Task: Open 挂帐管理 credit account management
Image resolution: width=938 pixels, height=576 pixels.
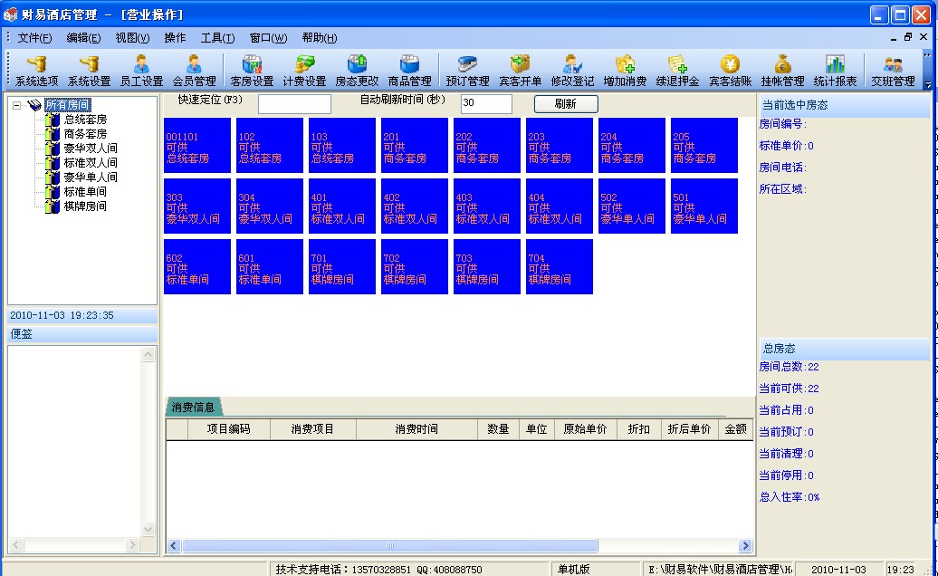Action: pyautogui.click(x=782, y=71)
